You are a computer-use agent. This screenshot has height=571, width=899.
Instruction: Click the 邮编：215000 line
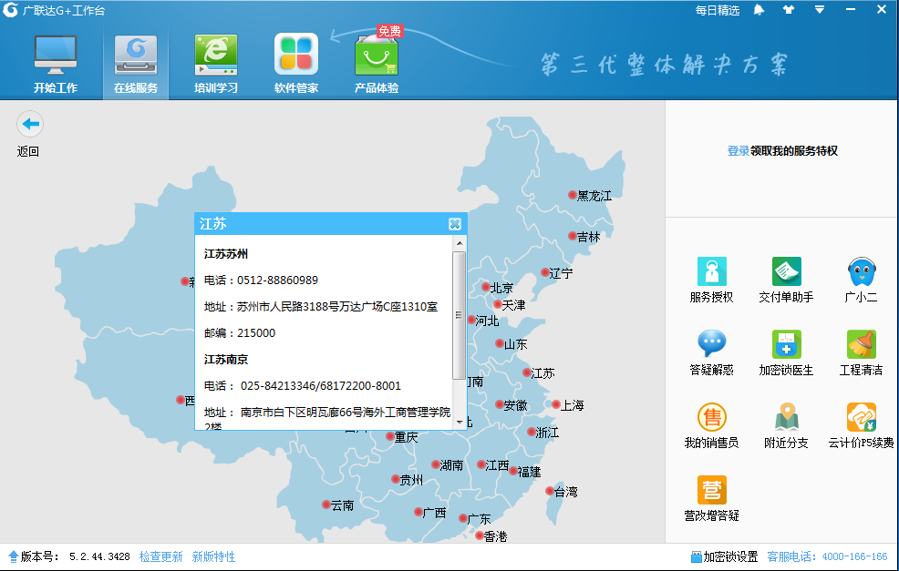[240, 332]
